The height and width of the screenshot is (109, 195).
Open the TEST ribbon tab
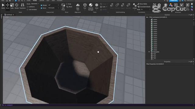[48, 1]
